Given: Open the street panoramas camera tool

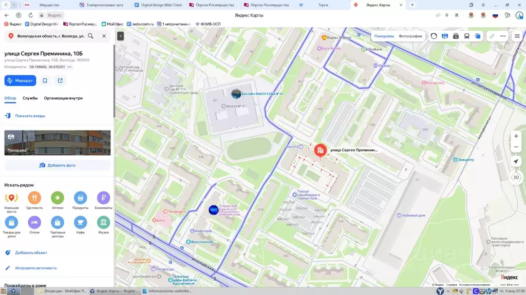Looking at the screenshot, I should 456,36.
